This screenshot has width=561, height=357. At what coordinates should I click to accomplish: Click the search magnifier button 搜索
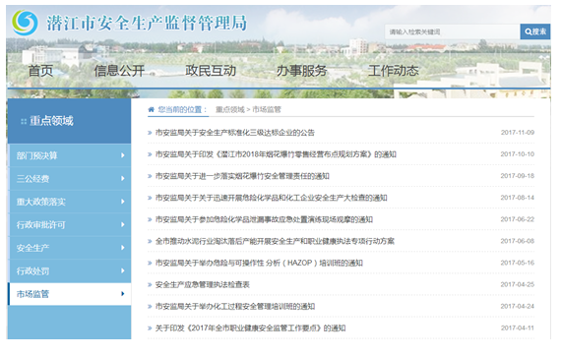coord(534,31)
